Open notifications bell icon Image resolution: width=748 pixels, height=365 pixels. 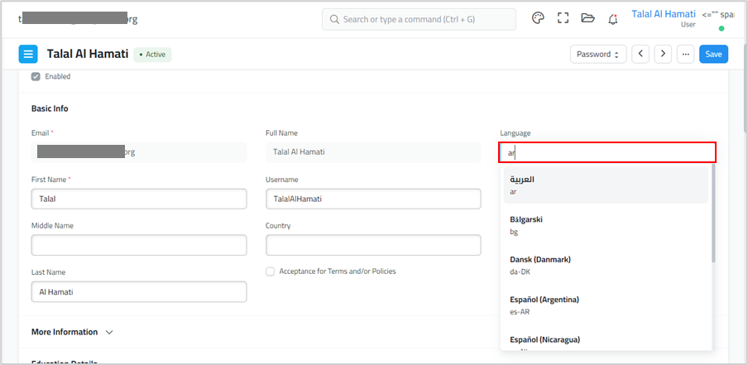pos(613,18)
